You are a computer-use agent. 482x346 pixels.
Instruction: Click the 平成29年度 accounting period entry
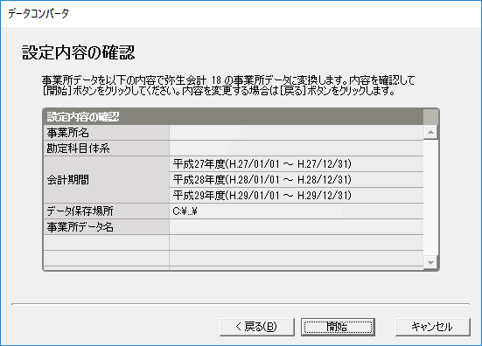pyautogui.click(x=296, y=195)
